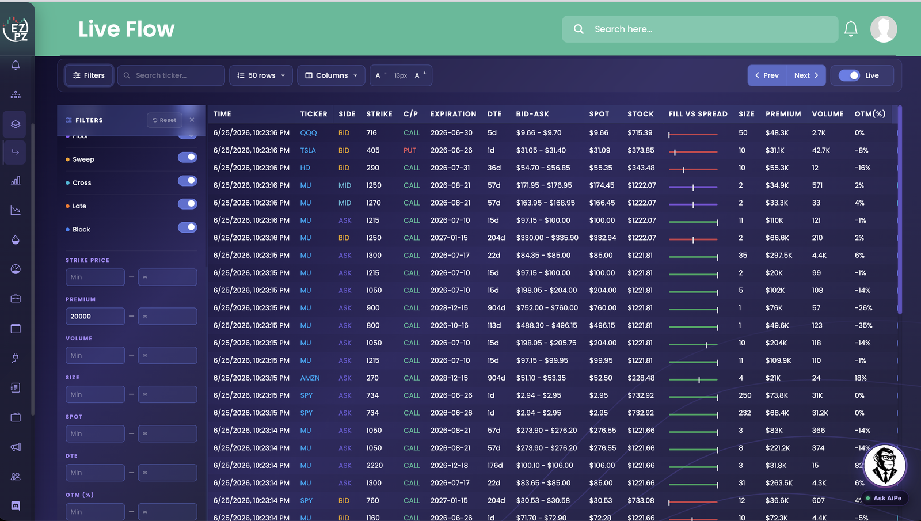Viewport: 921px width, 521px height.
Task: Sort by the PREMIUM column header
Action: pyautogui.click(x=783, y=114)
